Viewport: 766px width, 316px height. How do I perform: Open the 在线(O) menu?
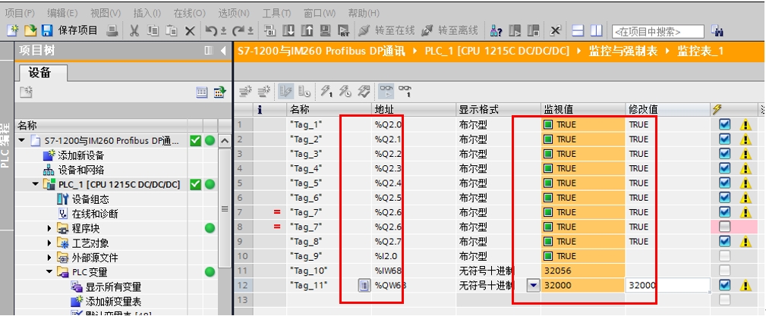coord(188,13)
